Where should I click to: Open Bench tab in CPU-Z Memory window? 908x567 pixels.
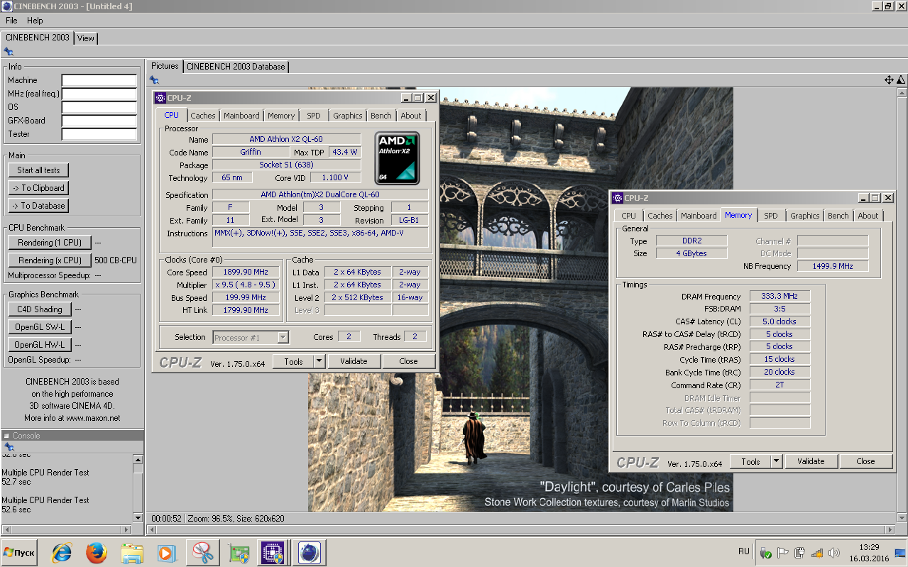tap(838, 216)
